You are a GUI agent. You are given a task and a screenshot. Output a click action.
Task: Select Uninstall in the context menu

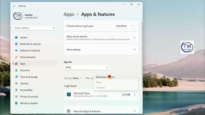tap(116, 88)
